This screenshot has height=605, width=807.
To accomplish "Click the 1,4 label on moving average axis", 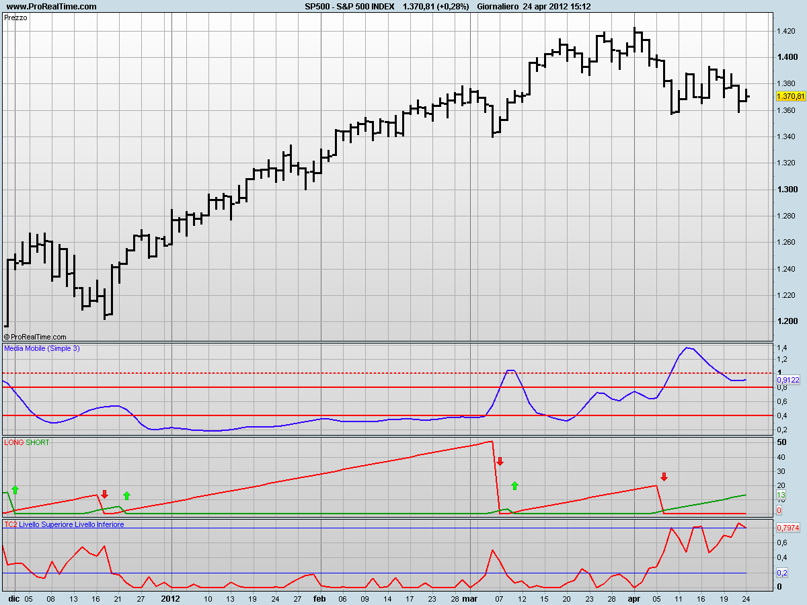I will tap(781, 348).
